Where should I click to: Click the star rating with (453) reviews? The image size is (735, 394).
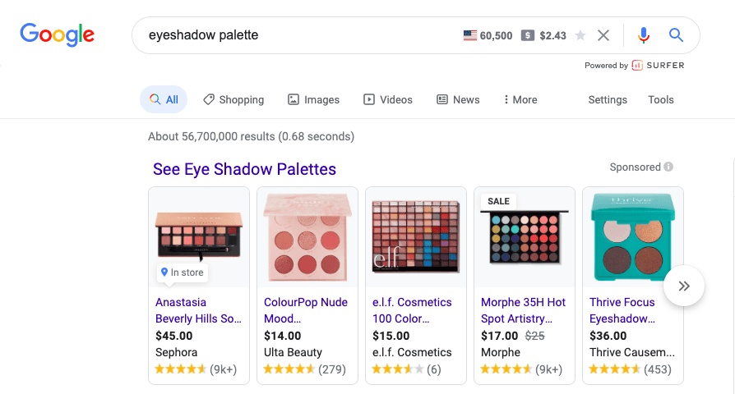click(630, 369)
